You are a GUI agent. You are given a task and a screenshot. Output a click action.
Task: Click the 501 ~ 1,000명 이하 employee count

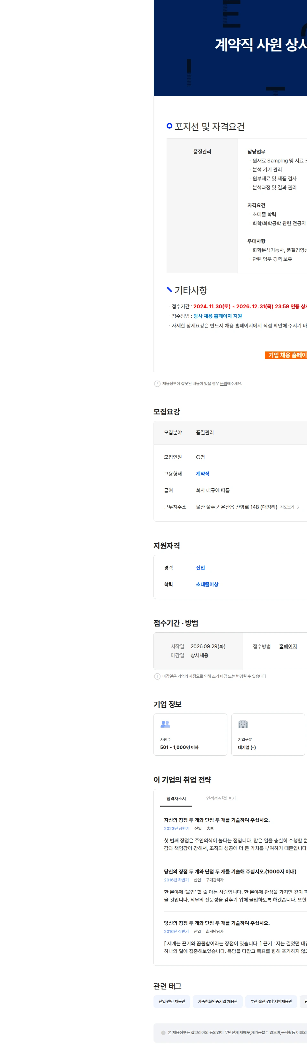click(179, 747)
